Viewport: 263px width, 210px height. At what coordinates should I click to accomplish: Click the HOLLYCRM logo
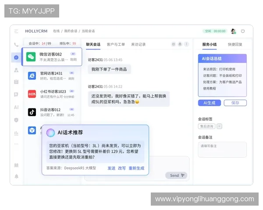click(x=36, y=31)
